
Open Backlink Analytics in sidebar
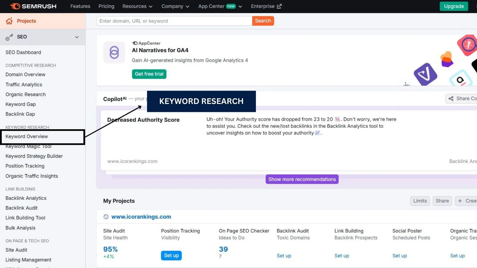click(x=26, y=198)
